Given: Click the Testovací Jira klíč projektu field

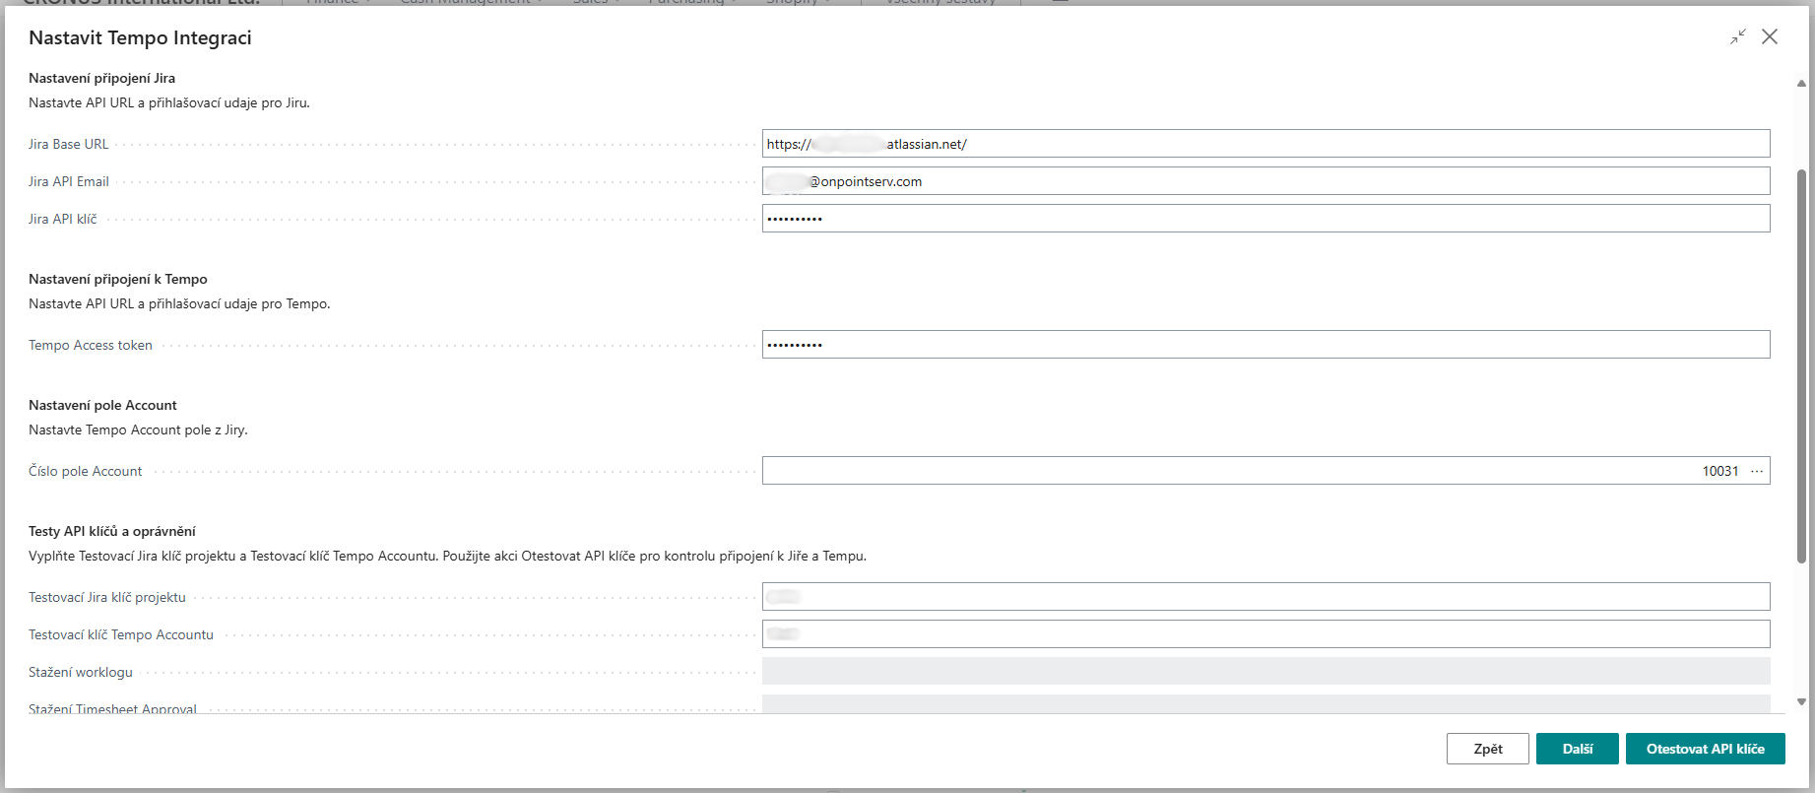Looking at the screenshot, I should (x=1265, y=597).
